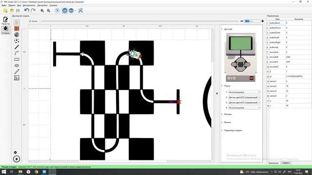The image size is (312, 175).
Task: Select the 2D model mode icon
Action: point(65,11)
